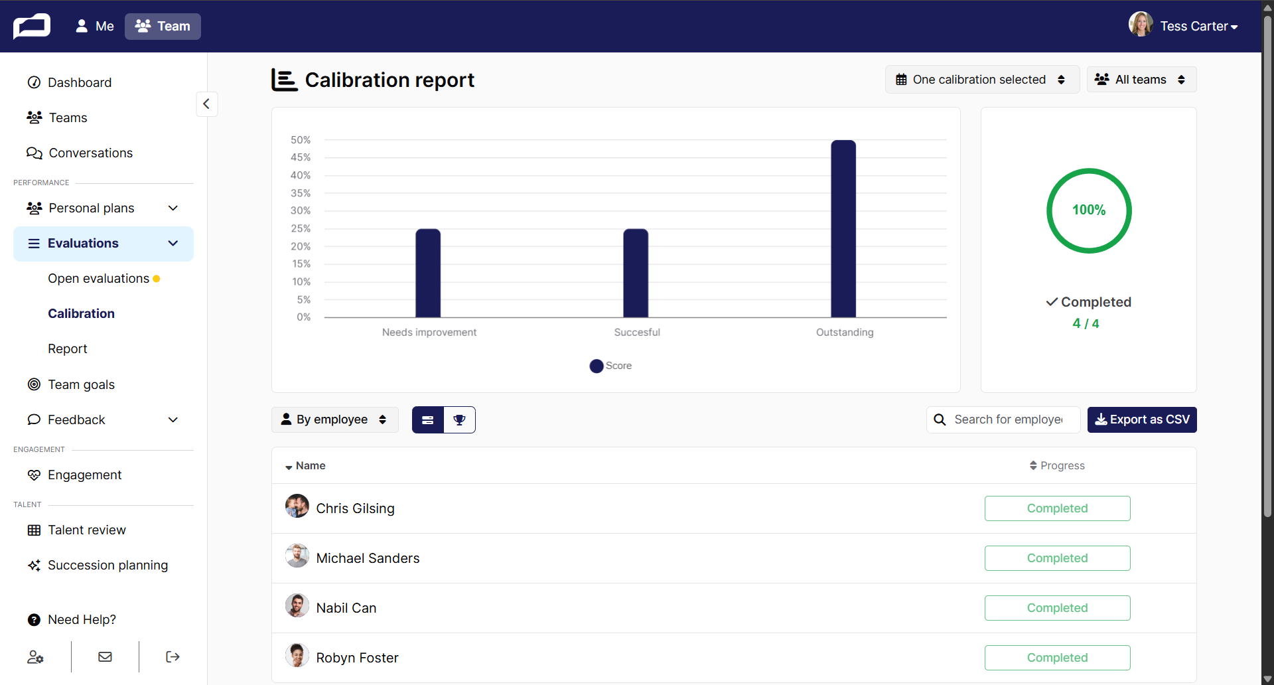Screen dimensions: 1274x685
Task: Switch to the Me tab
Action: point(95,27)
